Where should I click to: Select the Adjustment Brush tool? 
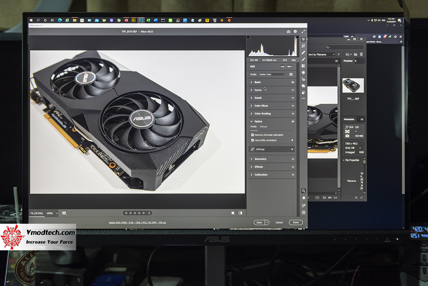pos(303,59)
